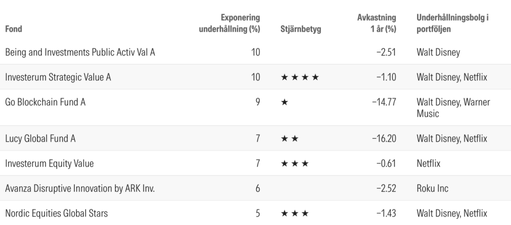Click Nordic Equities Global Stars' three-star rating
This screenshot has width=511, height=225.
point(294,214)
